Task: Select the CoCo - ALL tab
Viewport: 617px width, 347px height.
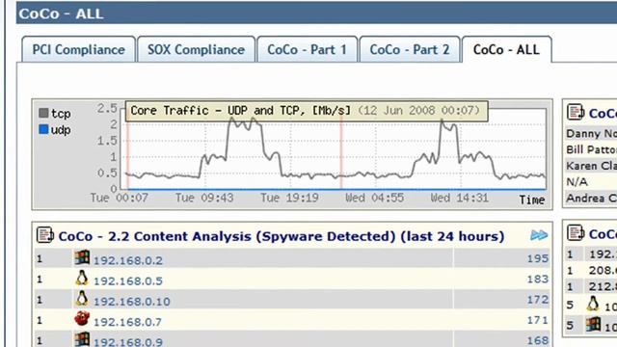Action: click(506, 49)
